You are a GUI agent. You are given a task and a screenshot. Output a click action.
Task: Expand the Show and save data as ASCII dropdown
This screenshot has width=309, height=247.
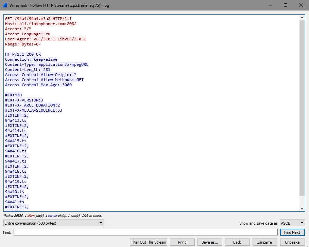(292, 223)
